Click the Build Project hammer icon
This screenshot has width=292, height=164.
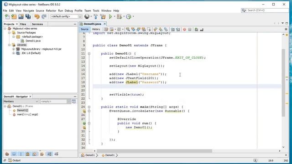click(x=95, y=16)
